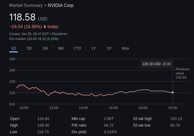
Task: Click the Closed: Jan 28, 05:47 EST text
Action: click(29, 34)
